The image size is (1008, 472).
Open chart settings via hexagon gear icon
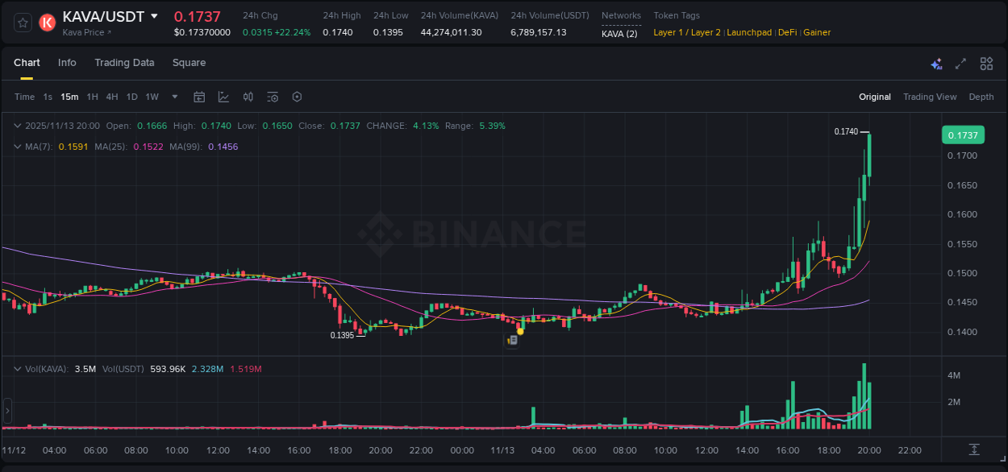coord(297,97)
